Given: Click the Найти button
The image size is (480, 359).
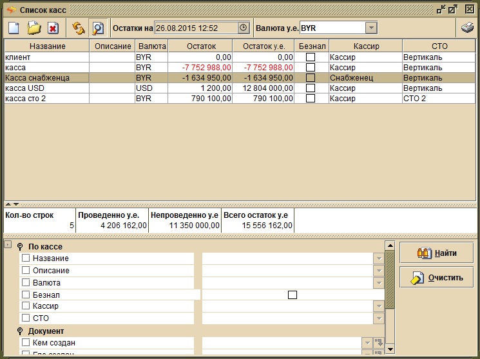Looking at the screenshot, I should pos(437,253).
